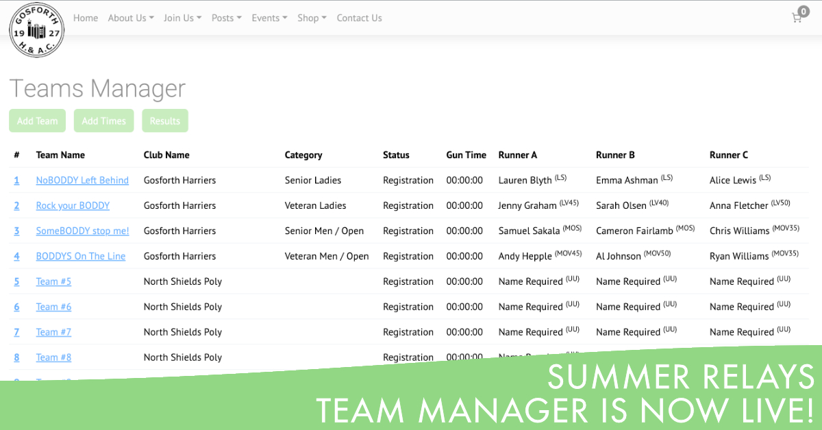Open the Team #7 link
Viewport: 822px width, 430px height.
(x=53, y=332)
